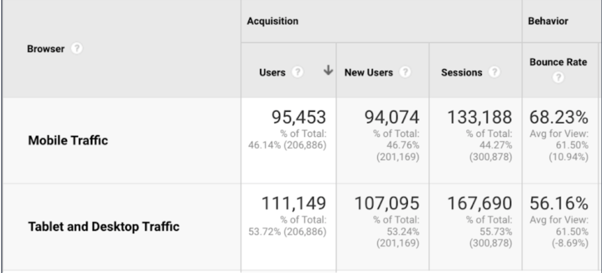
Task: Sort table by Sessions column header
Action: [x=461, y=72]
